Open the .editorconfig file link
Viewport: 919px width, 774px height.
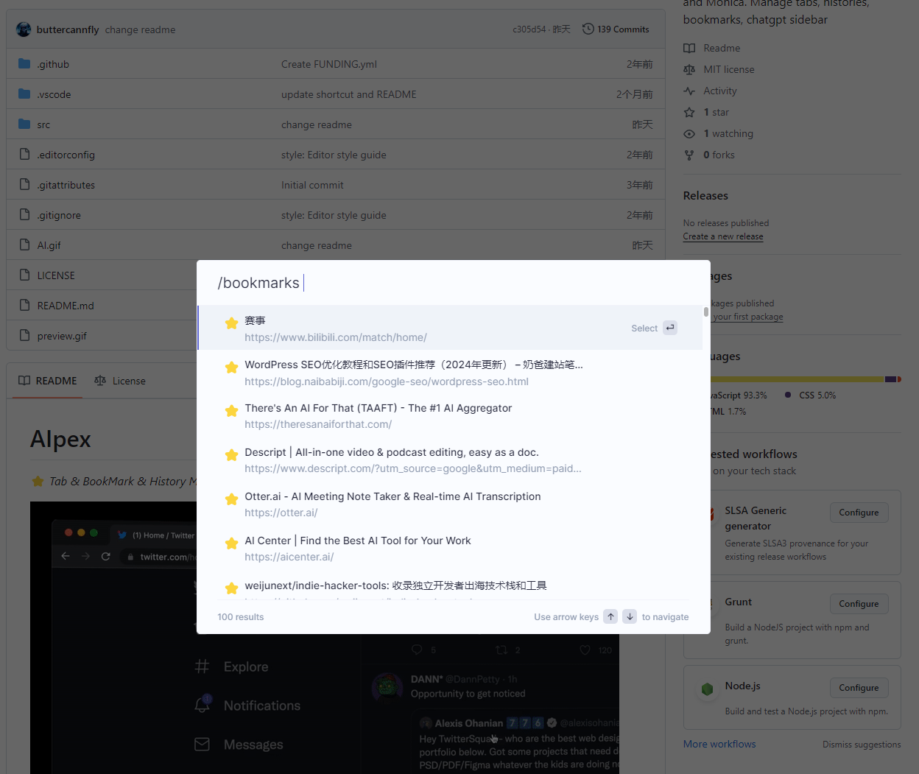(x=66, y=155)
